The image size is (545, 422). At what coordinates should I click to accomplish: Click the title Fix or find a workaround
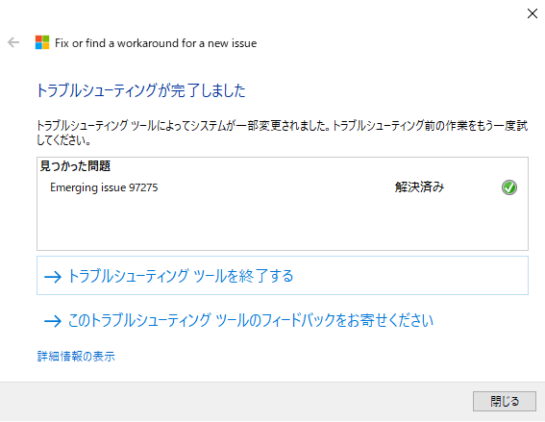[x=156, y=43]
